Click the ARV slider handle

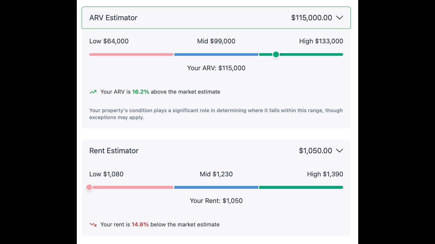[x=276, y=54]
